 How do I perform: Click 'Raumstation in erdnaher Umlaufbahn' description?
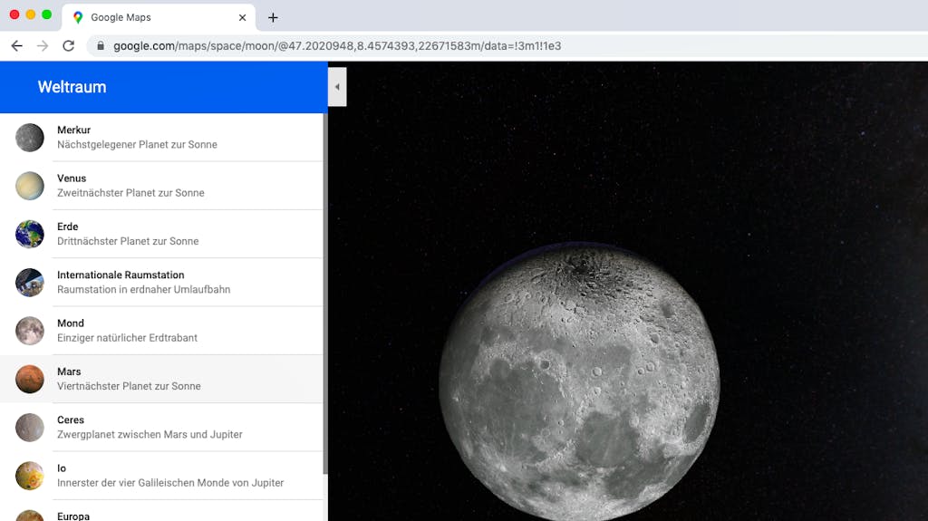pos(144,290)
